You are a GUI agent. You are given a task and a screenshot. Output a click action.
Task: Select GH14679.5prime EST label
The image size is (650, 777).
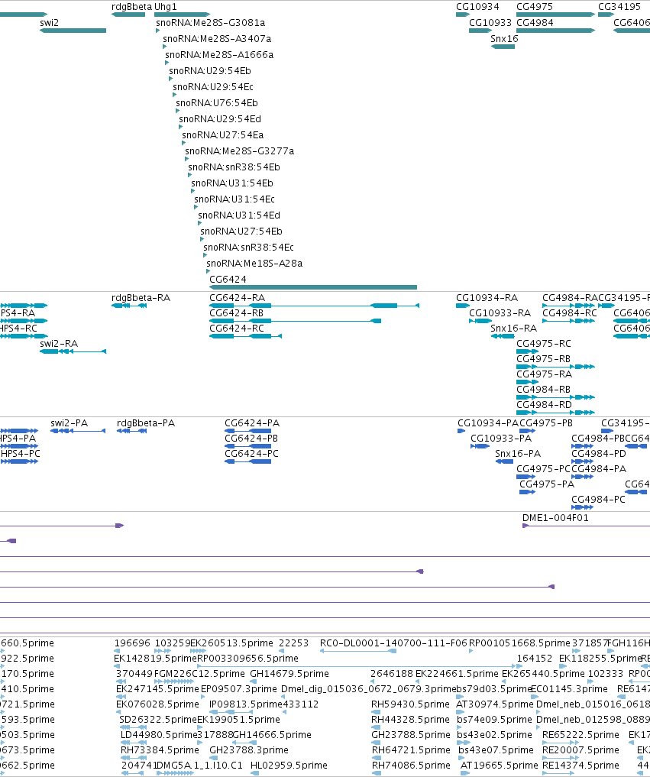pos(289,674)
